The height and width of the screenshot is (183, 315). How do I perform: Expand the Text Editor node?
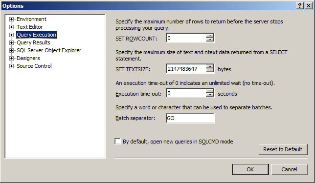11,27
